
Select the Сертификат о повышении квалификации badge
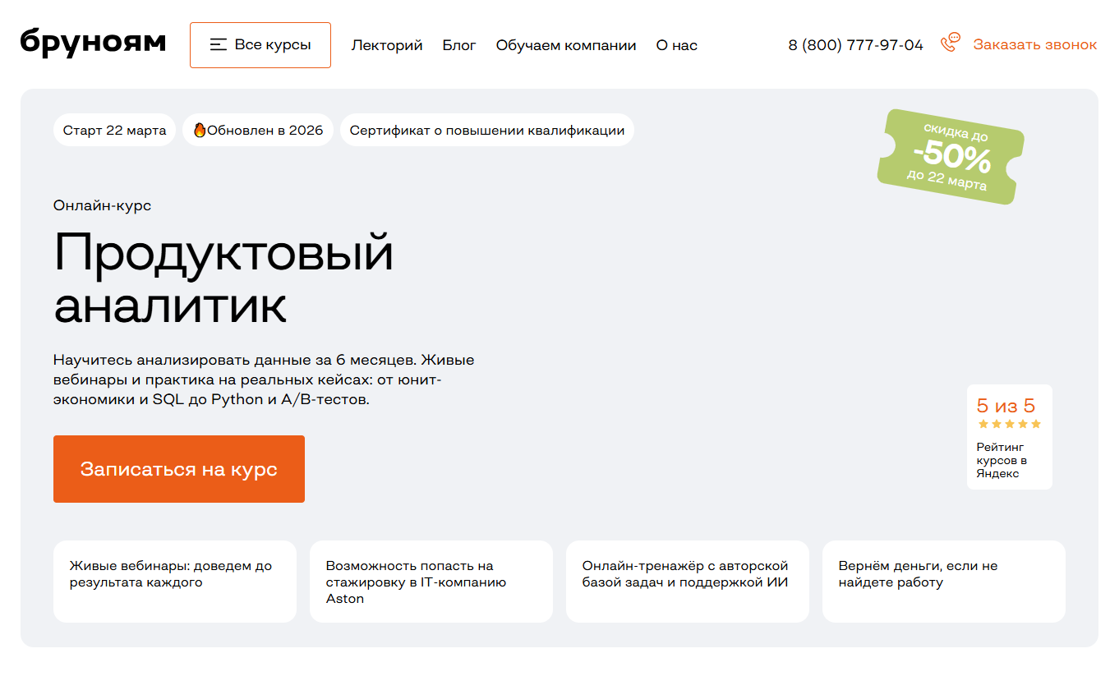point(486,130)
